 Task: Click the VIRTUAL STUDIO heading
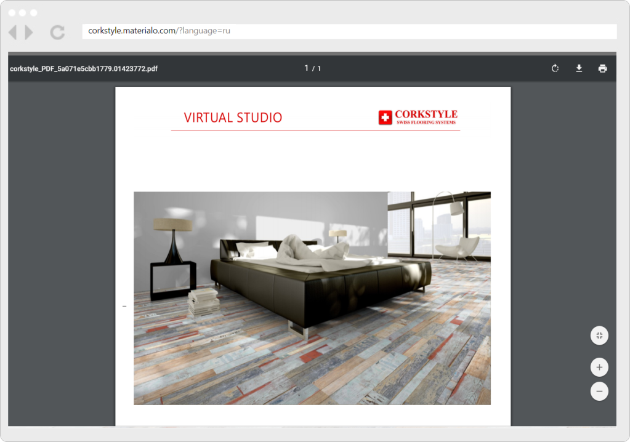click(x=233, y=118)
